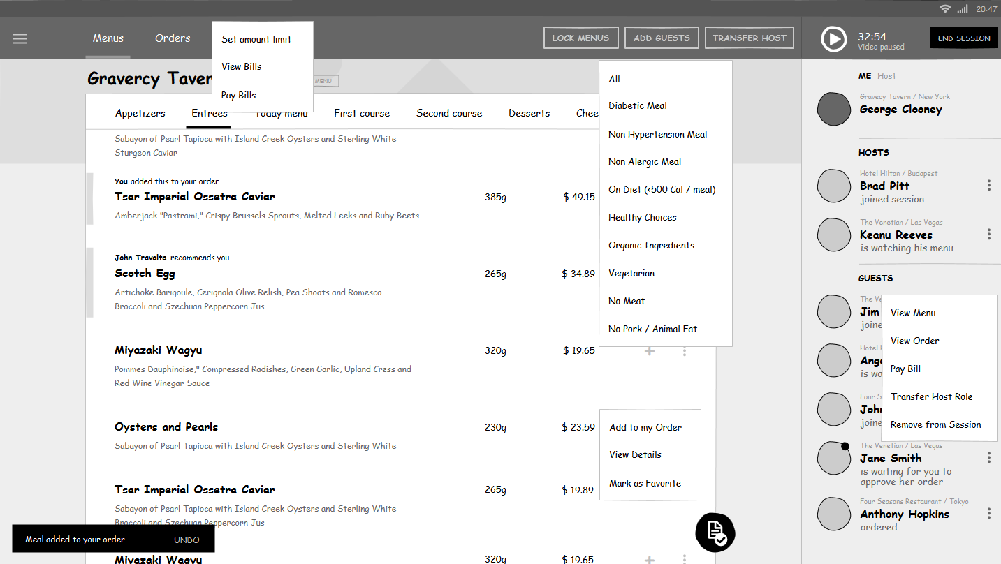Check the Wi-Fi status icon

[945, 8]
